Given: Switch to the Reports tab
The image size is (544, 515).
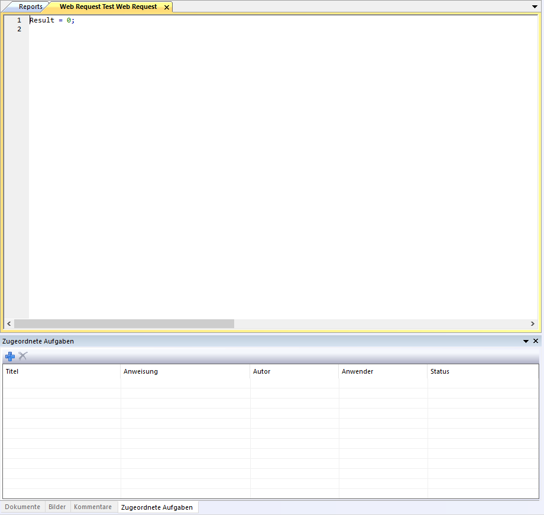Looking at the screenshot, I should point(30,7).
